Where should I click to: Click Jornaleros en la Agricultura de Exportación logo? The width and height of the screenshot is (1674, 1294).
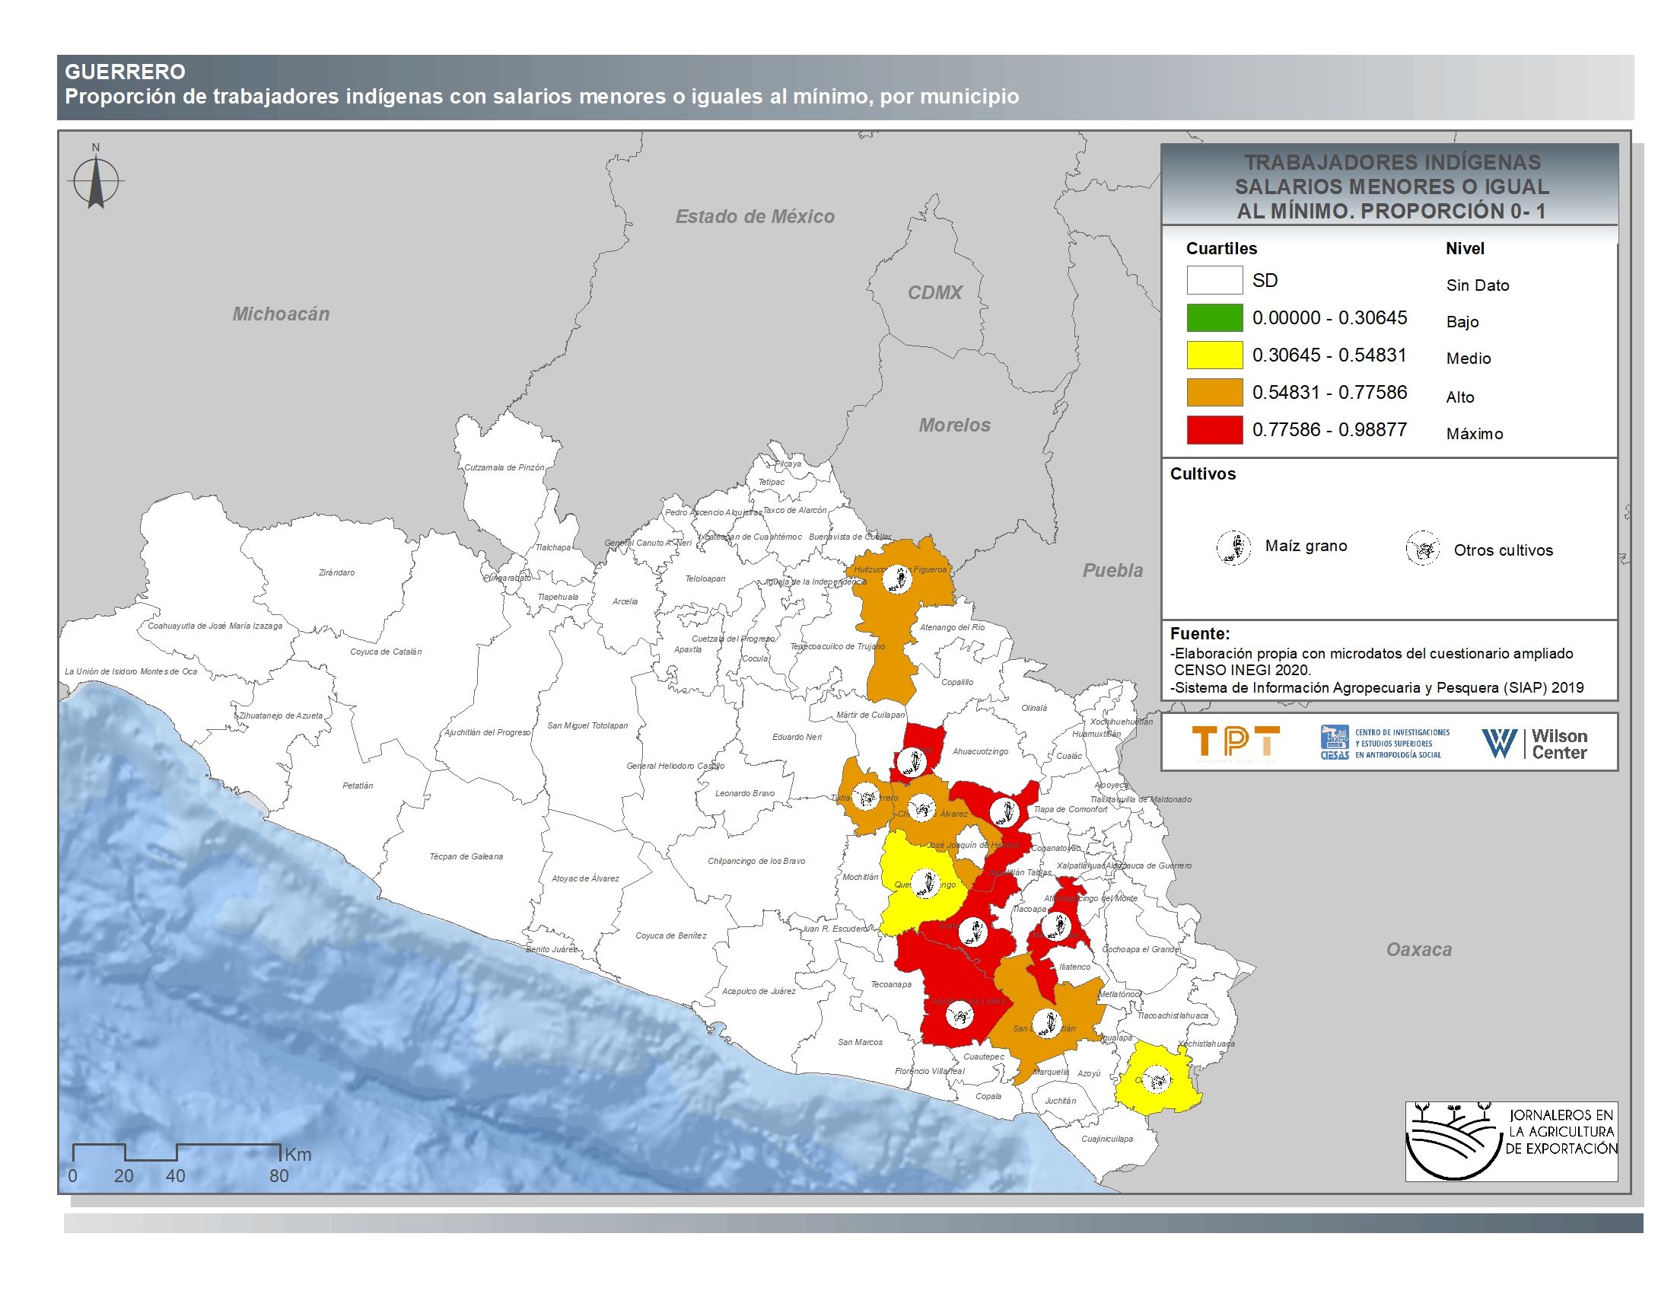[1510, 1141]
